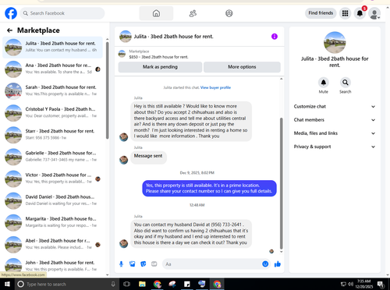Search in conversation magnifier icon
This screenshot has height=290, width=390.
click(x=346, y=83)
